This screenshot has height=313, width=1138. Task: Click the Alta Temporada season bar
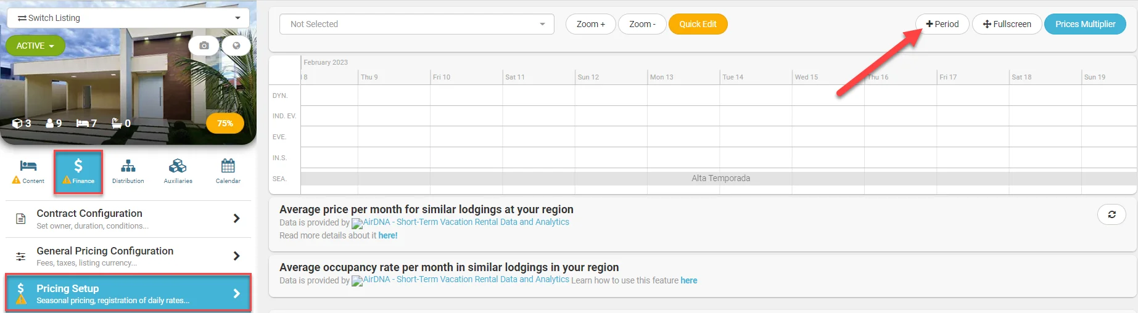(x=720, y=178)
